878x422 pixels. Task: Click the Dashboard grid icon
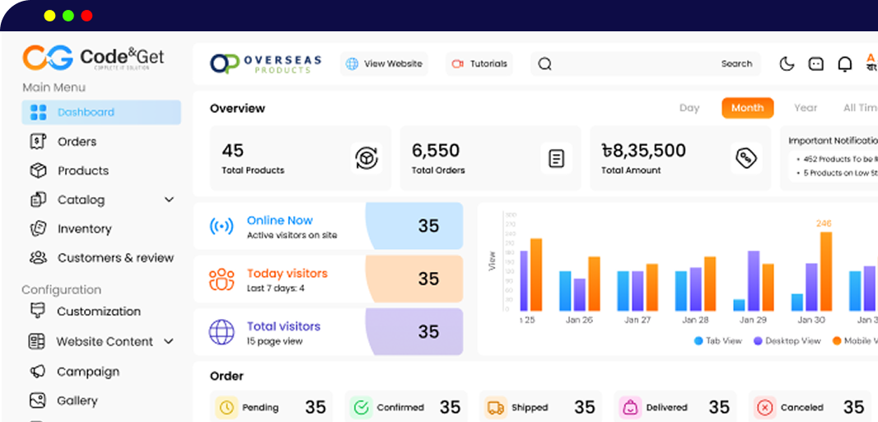[38, 112]
